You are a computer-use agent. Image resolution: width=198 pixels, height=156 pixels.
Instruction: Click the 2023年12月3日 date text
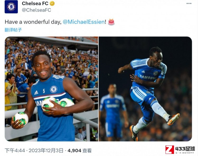[46, 150]
